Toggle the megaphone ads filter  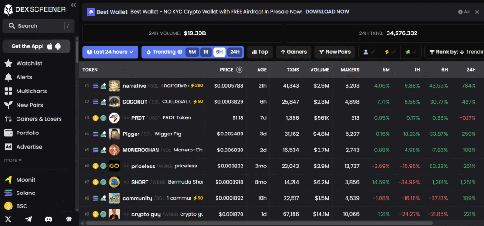(411, 52)
